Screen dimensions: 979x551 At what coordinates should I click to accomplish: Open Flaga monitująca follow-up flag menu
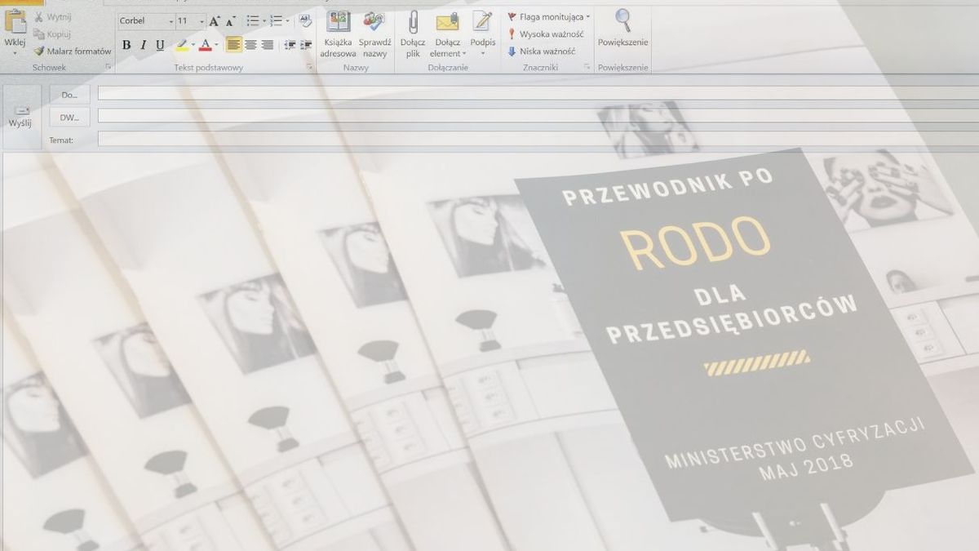click(548, 16)
